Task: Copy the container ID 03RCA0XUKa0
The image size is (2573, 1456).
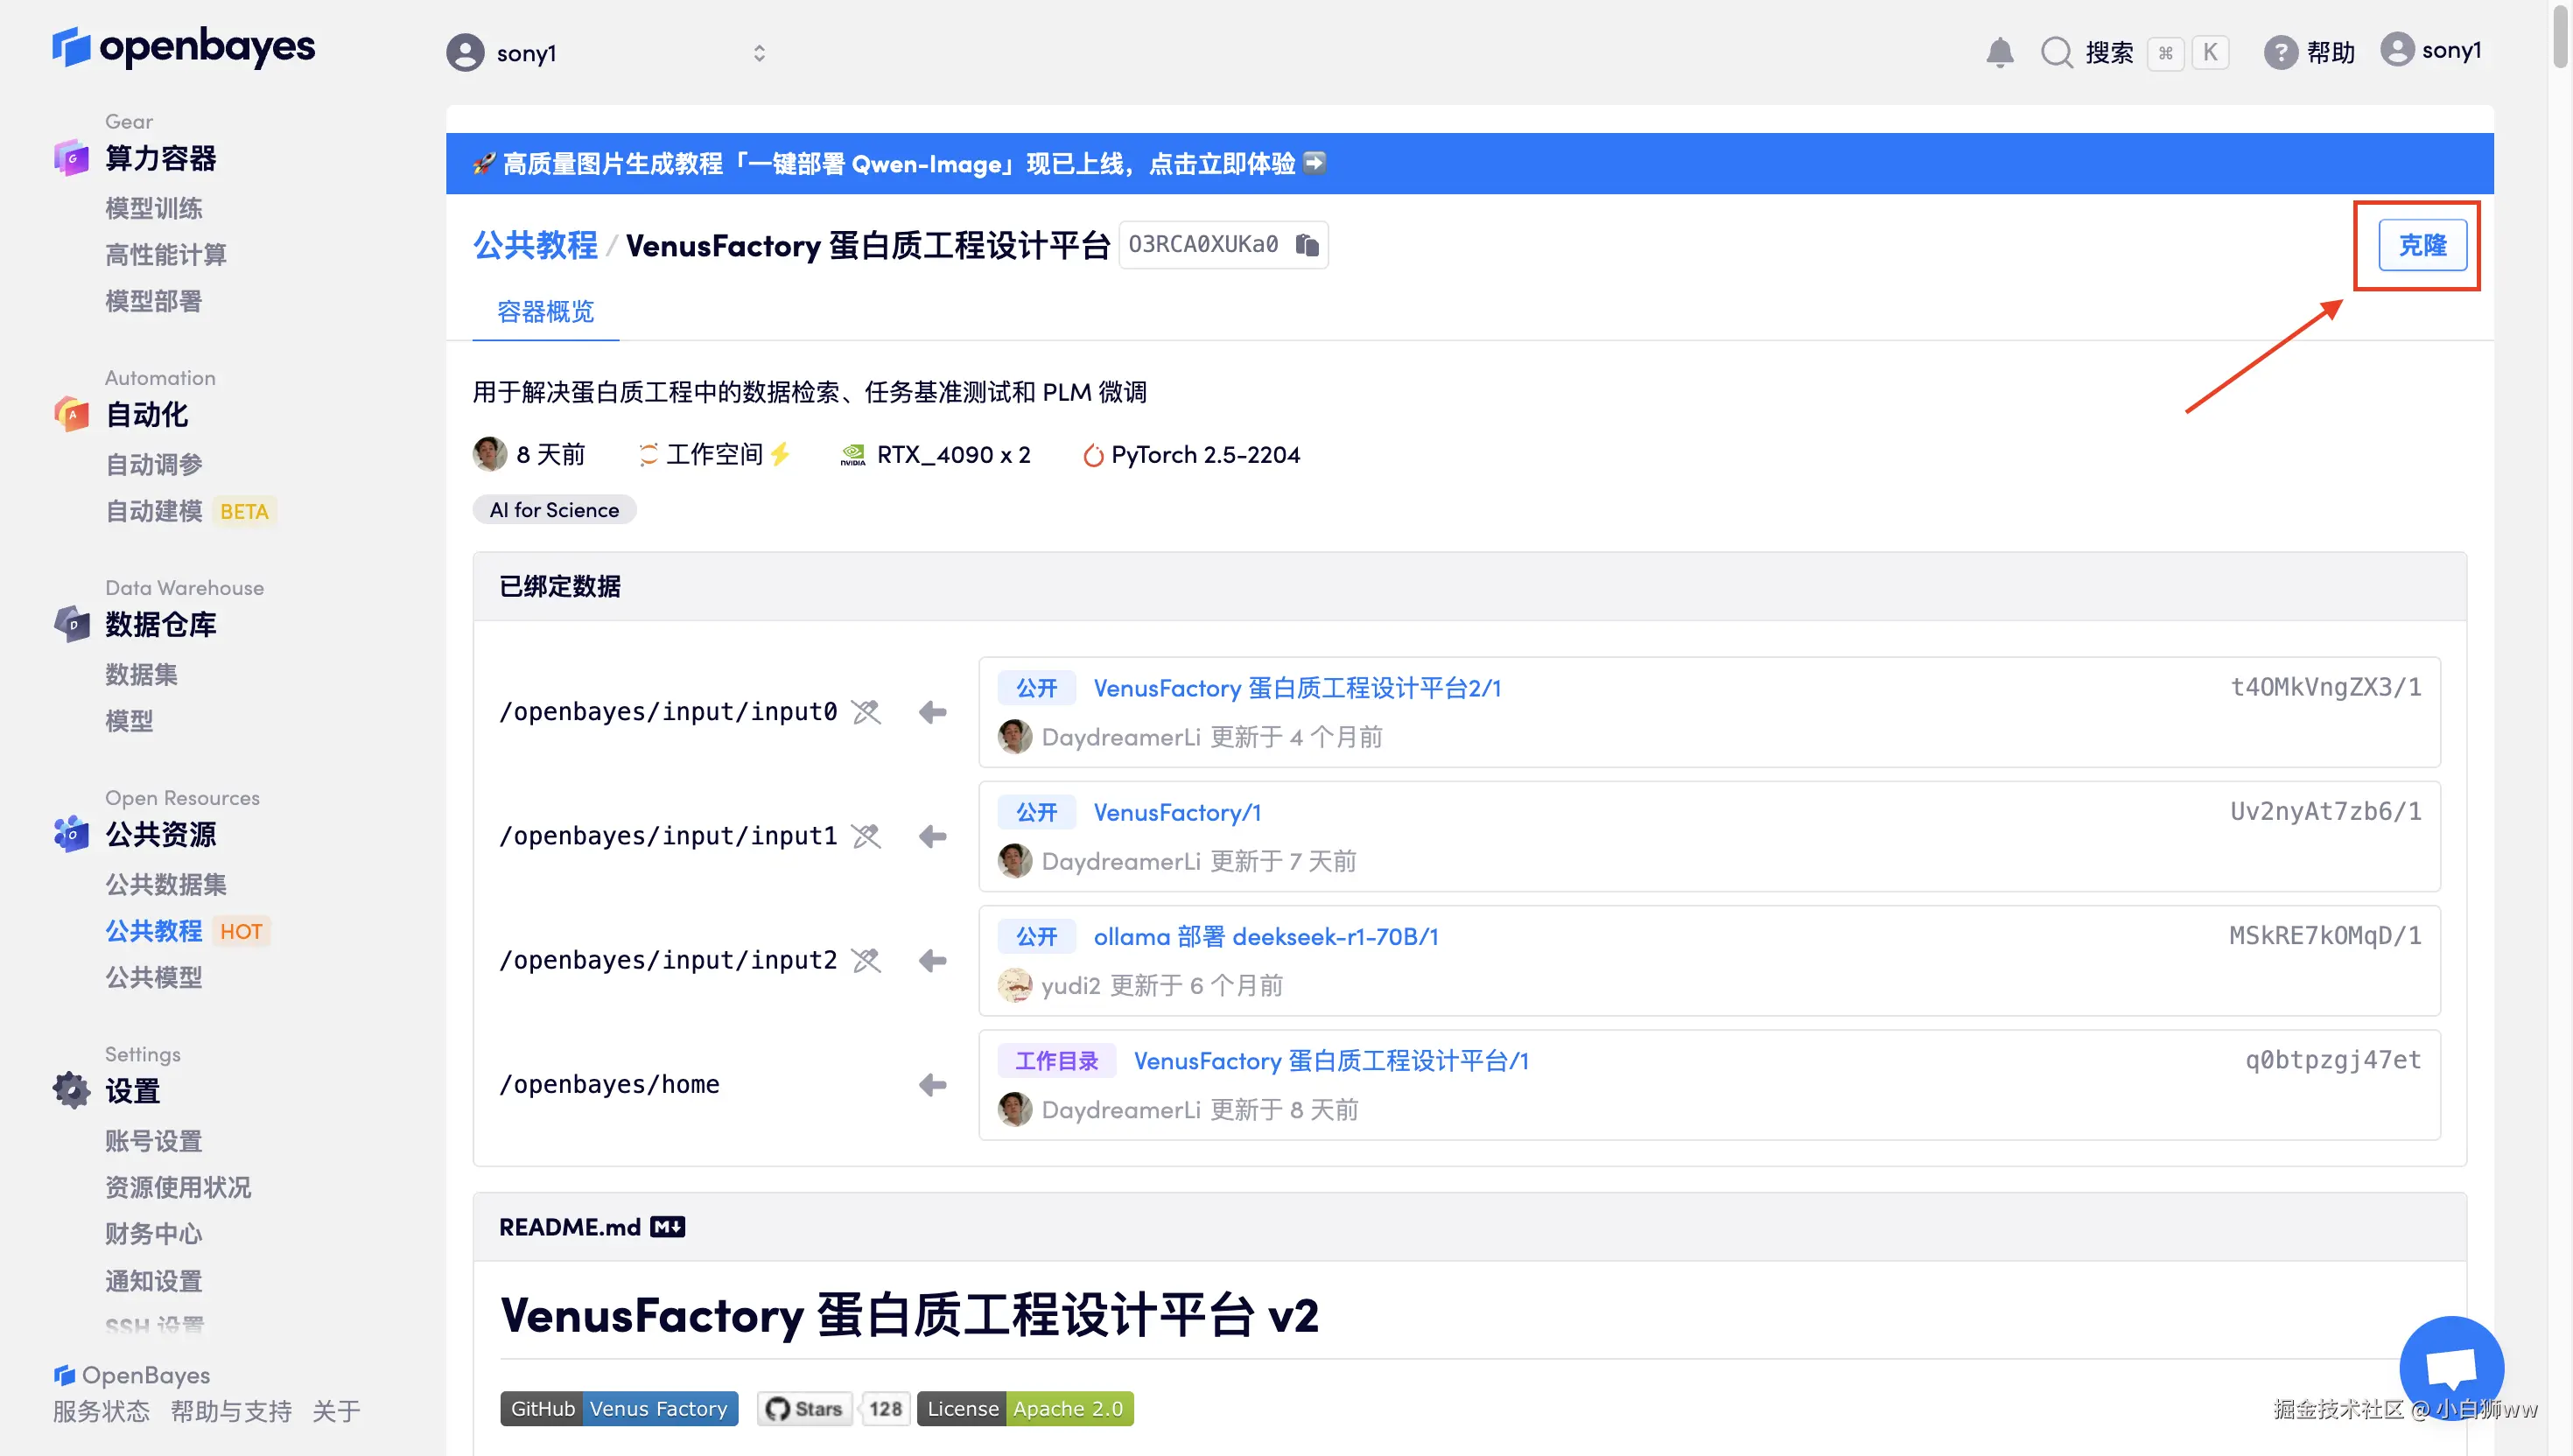Action: coord(1307,245)
